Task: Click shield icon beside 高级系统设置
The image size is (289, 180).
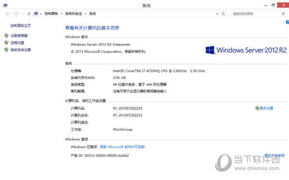Action: [6, 50]
